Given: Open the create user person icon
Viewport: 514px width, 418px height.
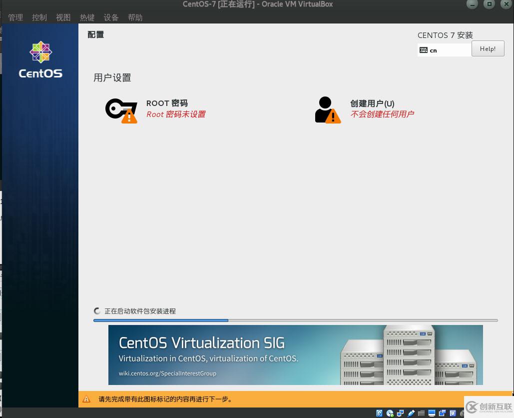Looking at the screenshot, I should (x=328, y=110).
